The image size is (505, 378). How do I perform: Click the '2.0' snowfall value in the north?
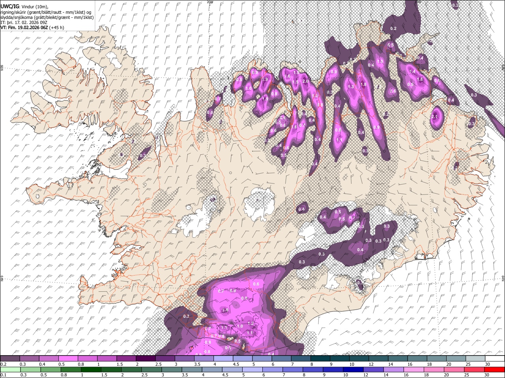305,82
